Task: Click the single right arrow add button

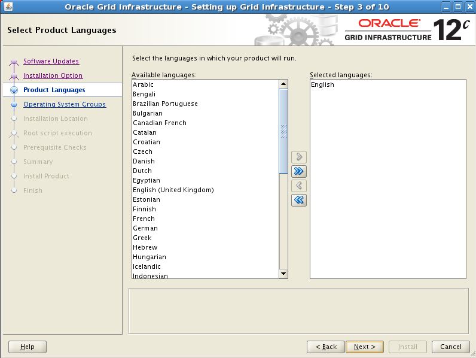Action: (299, 157)
